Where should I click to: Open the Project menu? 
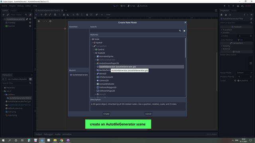click(x=12, y=6)
